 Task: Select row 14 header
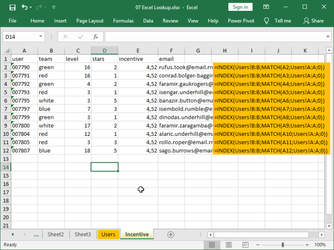(6, 167)
